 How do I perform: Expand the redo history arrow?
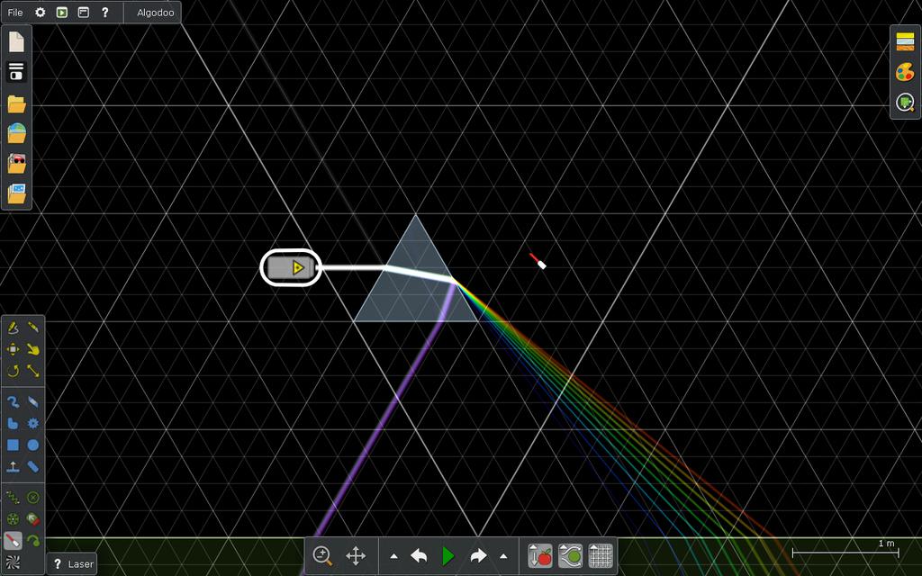tap(503, 556)
